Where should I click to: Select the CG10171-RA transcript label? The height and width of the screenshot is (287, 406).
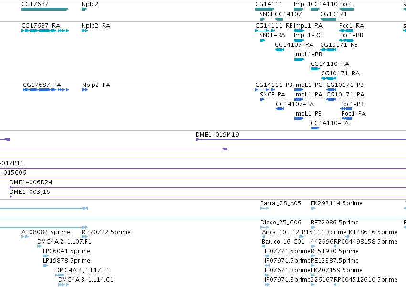tap(341, 74)
